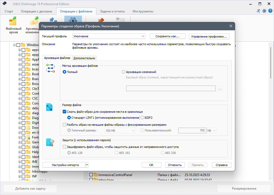Click the Архивация изменений ribbon icon
274x195 pixels.
(34, 21)
